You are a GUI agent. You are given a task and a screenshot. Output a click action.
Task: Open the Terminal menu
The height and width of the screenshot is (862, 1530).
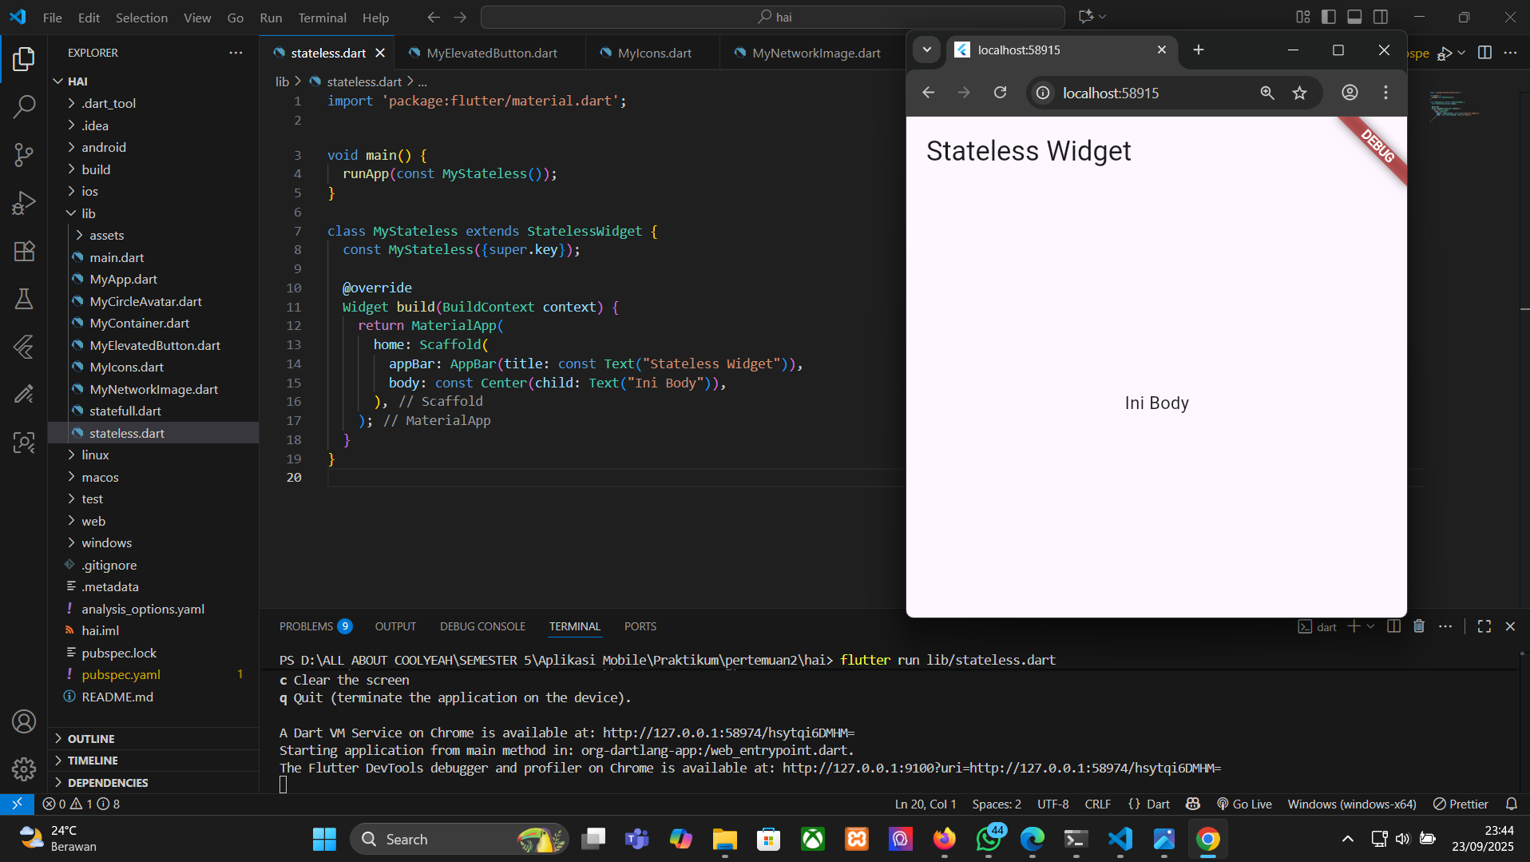coord(322,18)
